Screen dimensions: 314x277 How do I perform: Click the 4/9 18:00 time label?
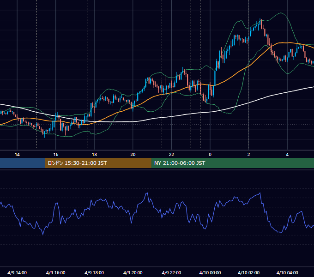tap(94, 272)
